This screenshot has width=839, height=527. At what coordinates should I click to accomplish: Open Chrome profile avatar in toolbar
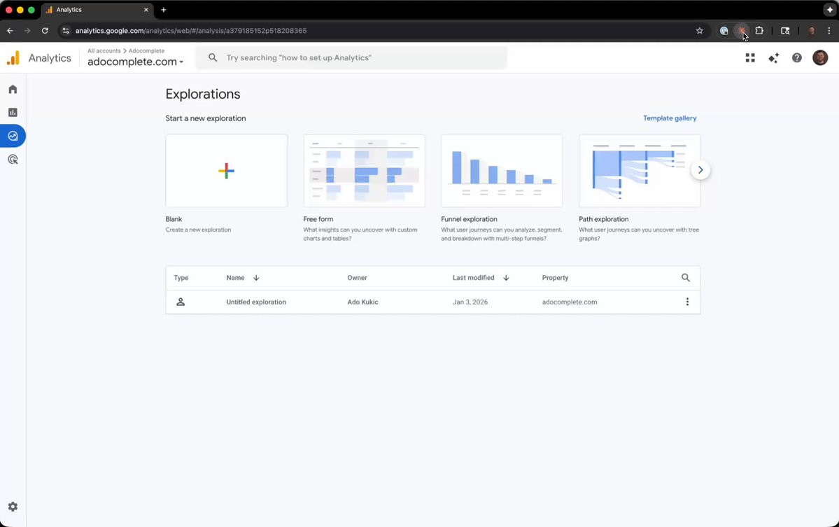(812, 31)
